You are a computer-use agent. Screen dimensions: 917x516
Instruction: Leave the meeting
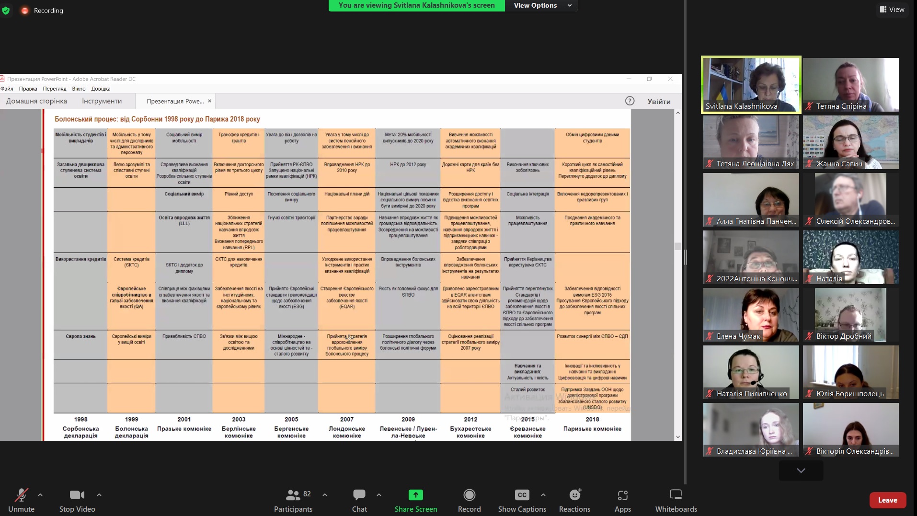coord(887,500)
